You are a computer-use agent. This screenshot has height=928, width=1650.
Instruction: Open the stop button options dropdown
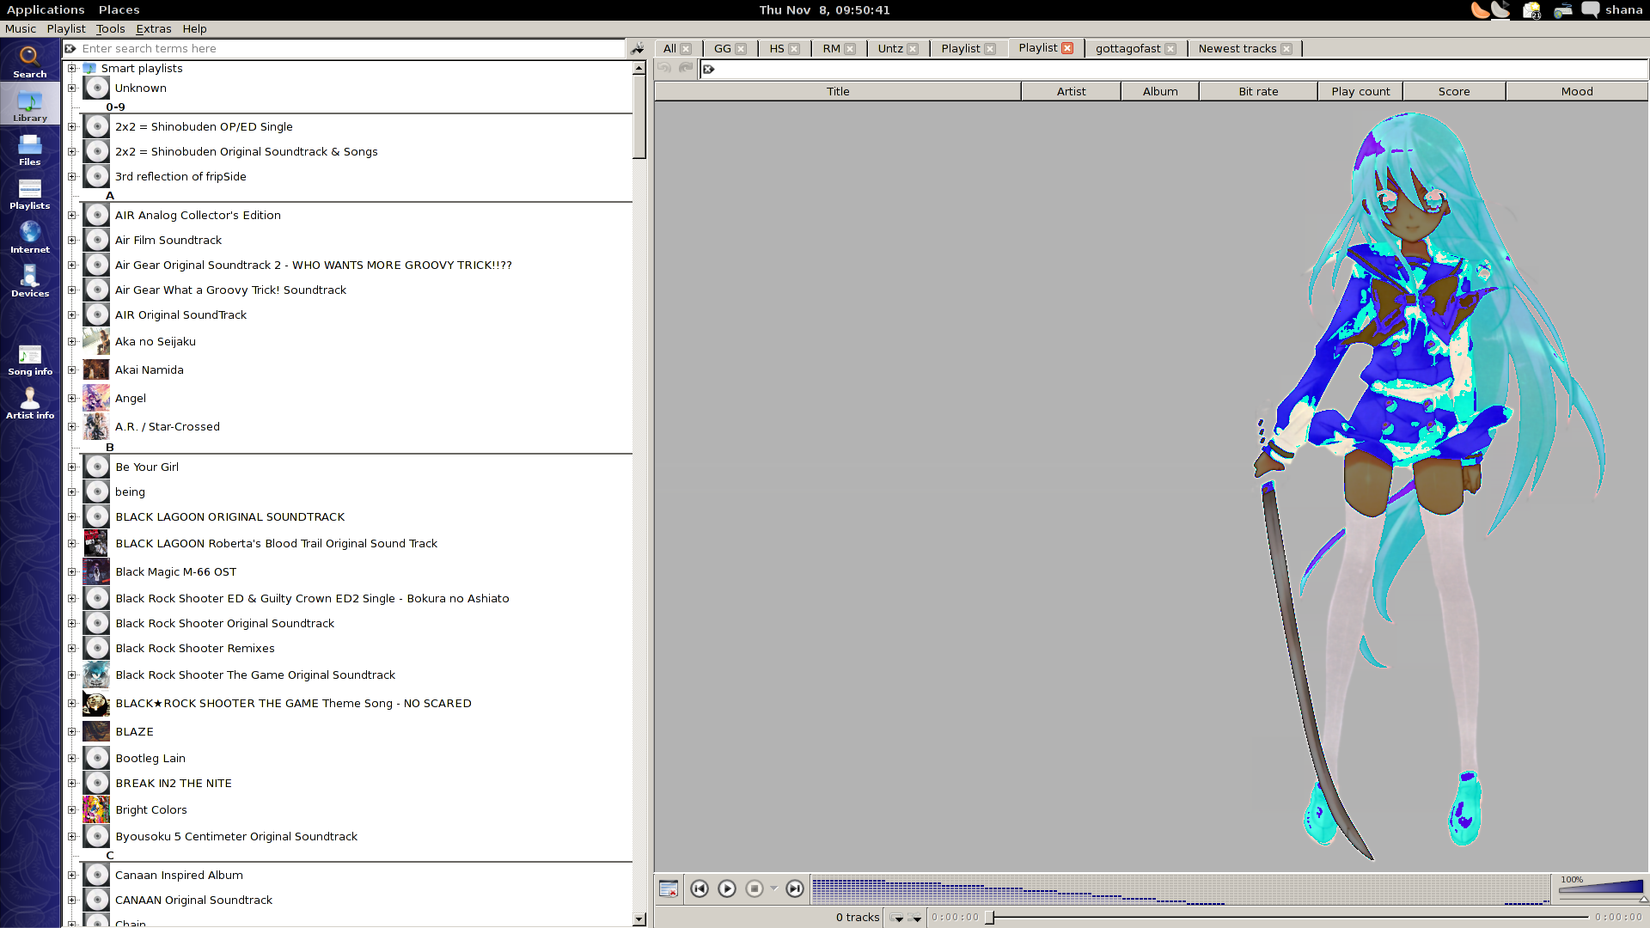[773, 888]
